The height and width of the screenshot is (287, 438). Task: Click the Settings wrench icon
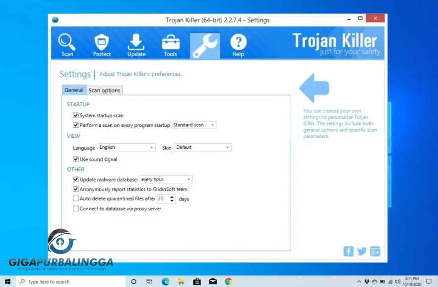click(205, 43)
